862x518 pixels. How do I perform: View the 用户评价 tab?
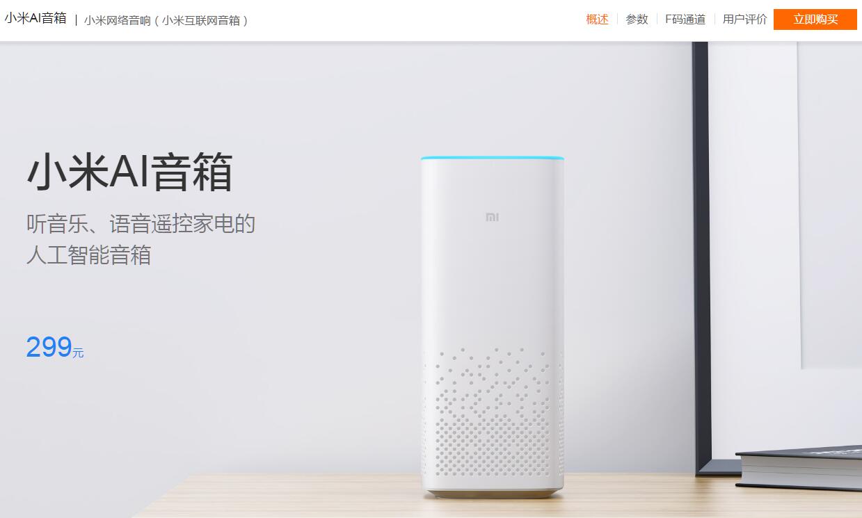[745, 19]
